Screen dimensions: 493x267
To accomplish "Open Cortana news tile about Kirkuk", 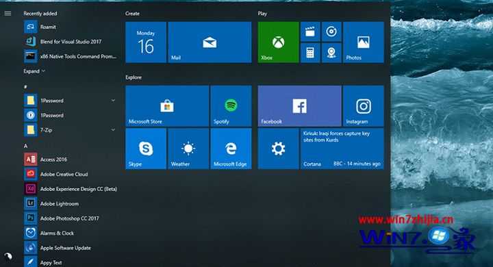I will pos(342,149).
